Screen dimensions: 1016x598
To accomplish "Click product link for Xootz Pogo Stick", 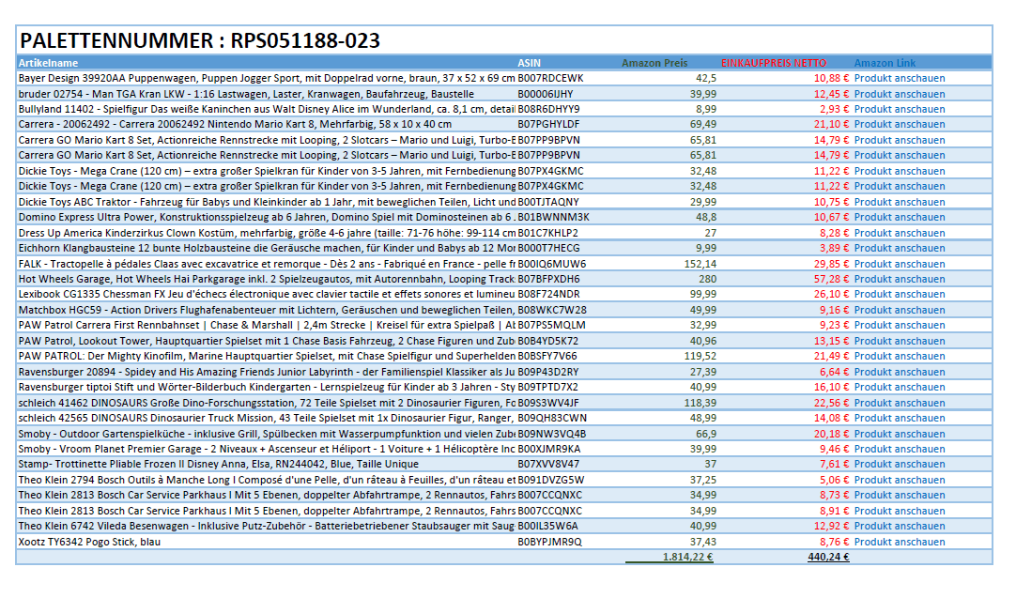I will pos(899,542).
